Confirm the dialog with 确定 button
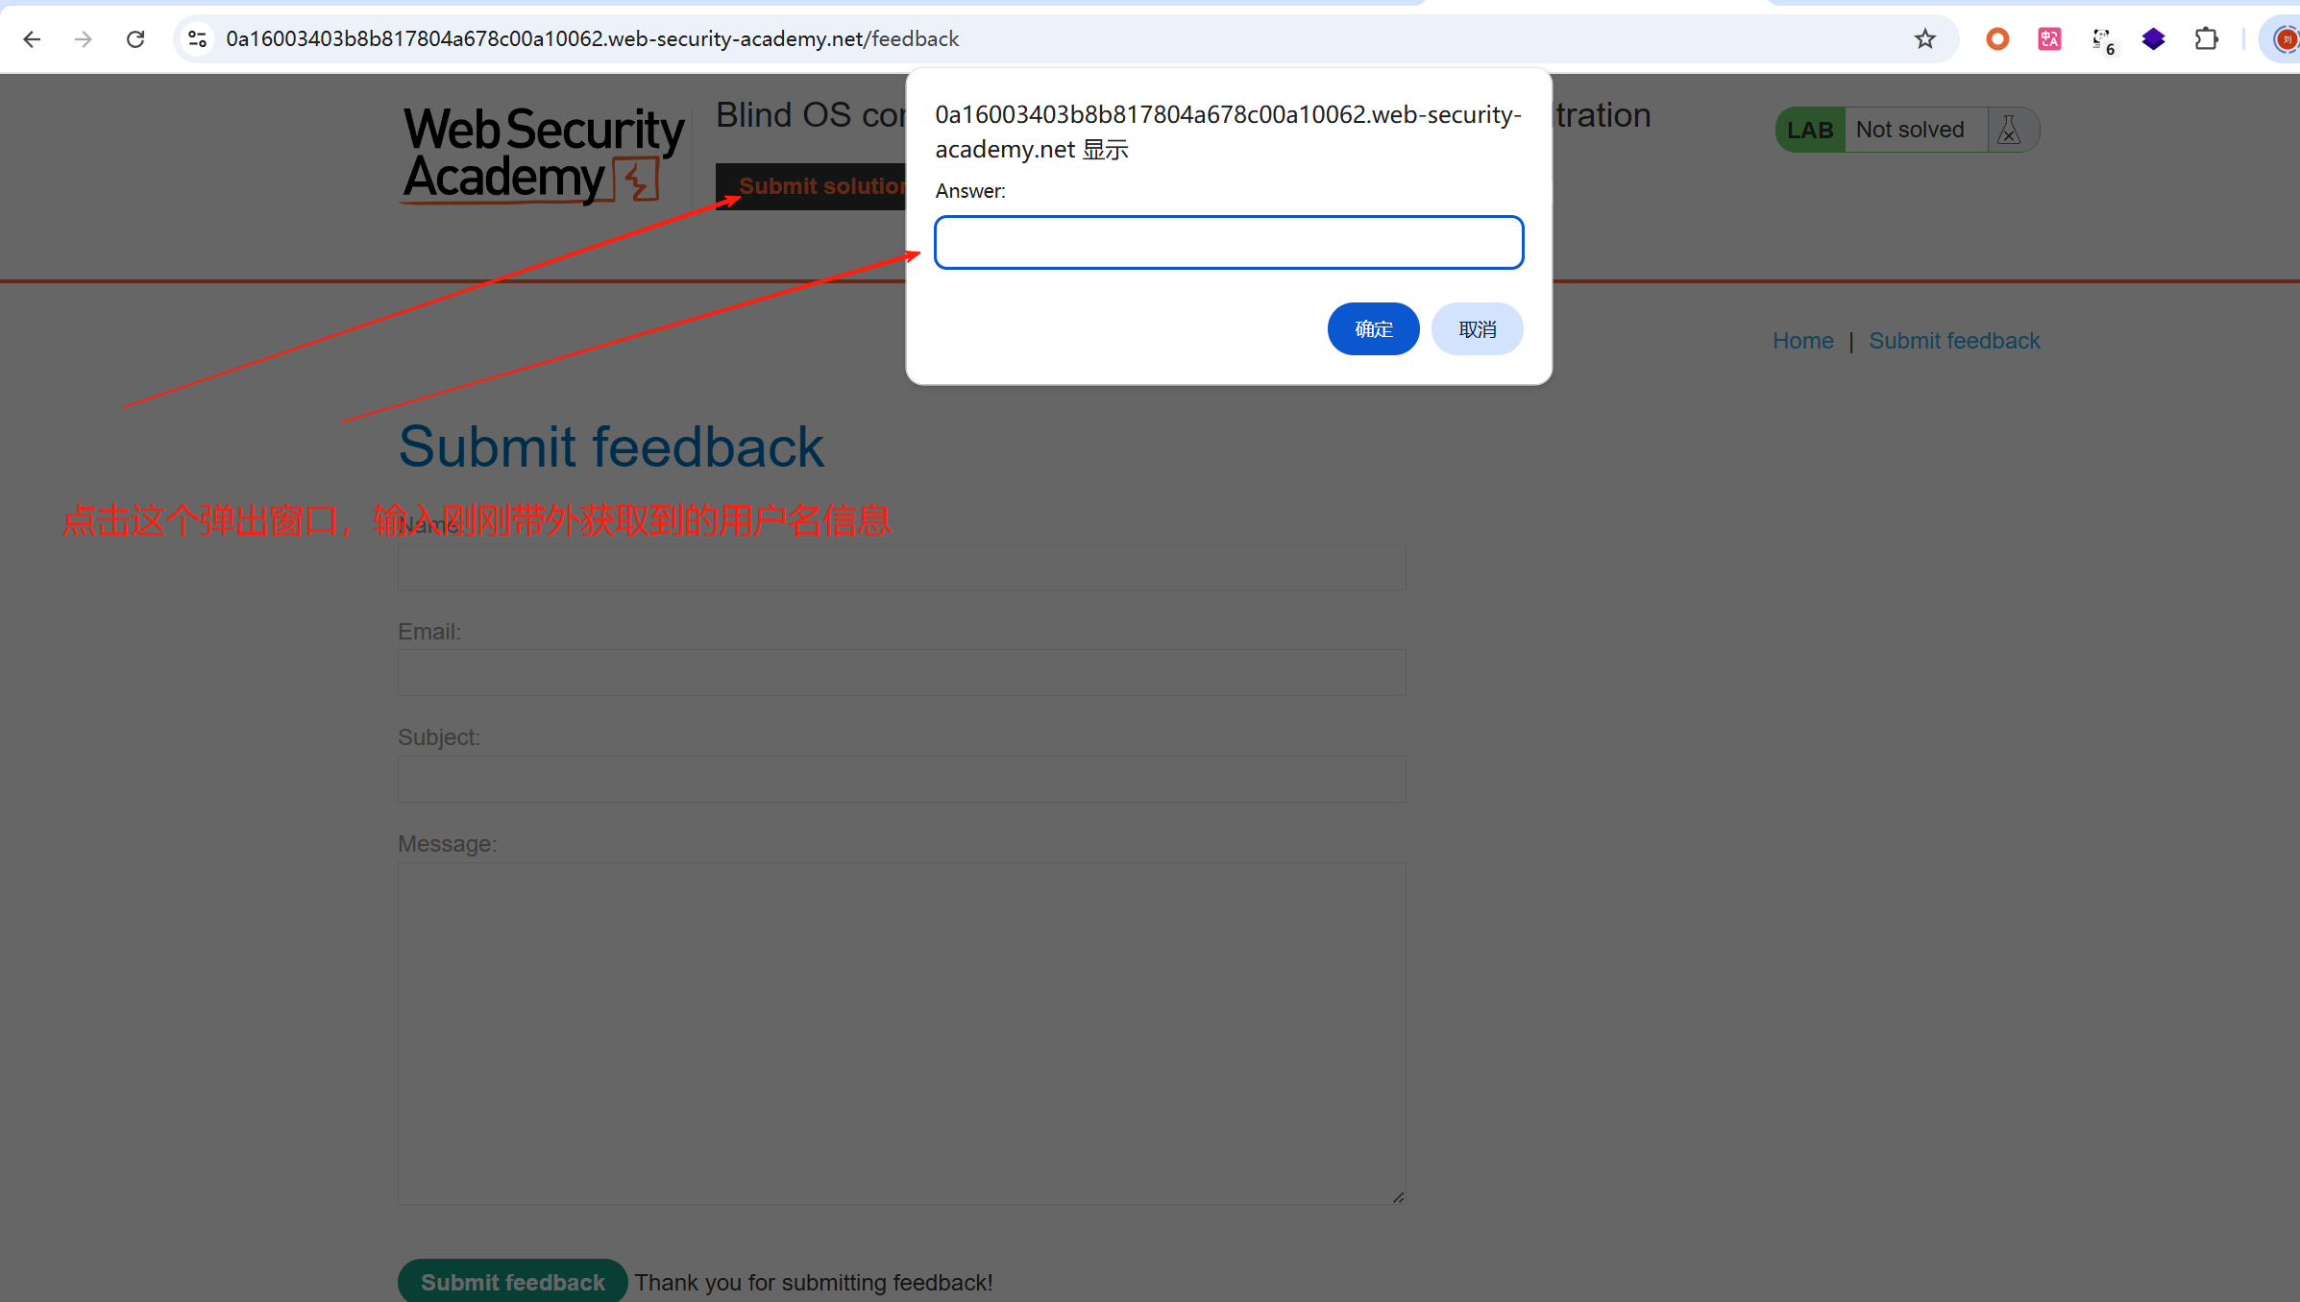 click(1373, 329)
